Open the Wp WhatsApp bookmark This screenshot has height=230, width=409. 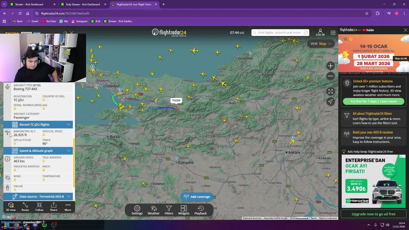(x=64, y=21)
